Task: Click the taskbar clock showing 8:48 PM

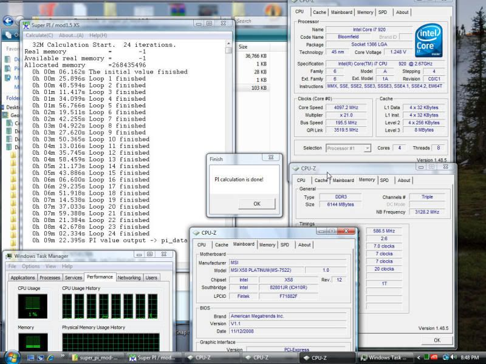Action: pos(469,357)
